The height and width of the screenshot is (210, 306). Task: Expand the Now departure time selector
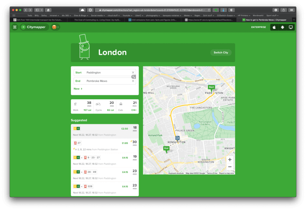click(78, 89)
